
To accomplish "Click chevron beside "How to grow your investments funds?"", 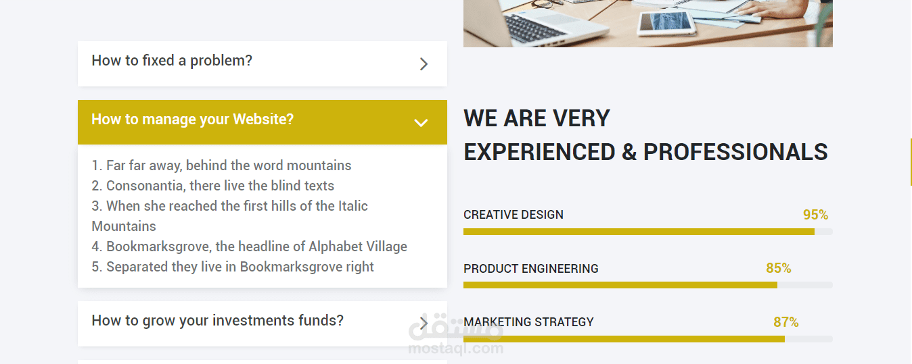I will click(x=424, y=322).
